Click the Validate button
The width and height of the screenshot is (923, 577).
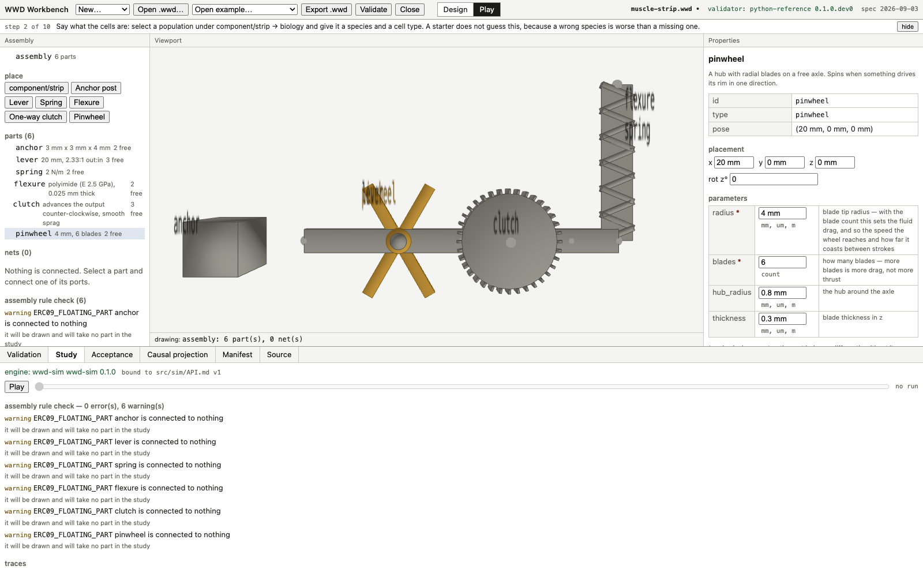point(373,9)
